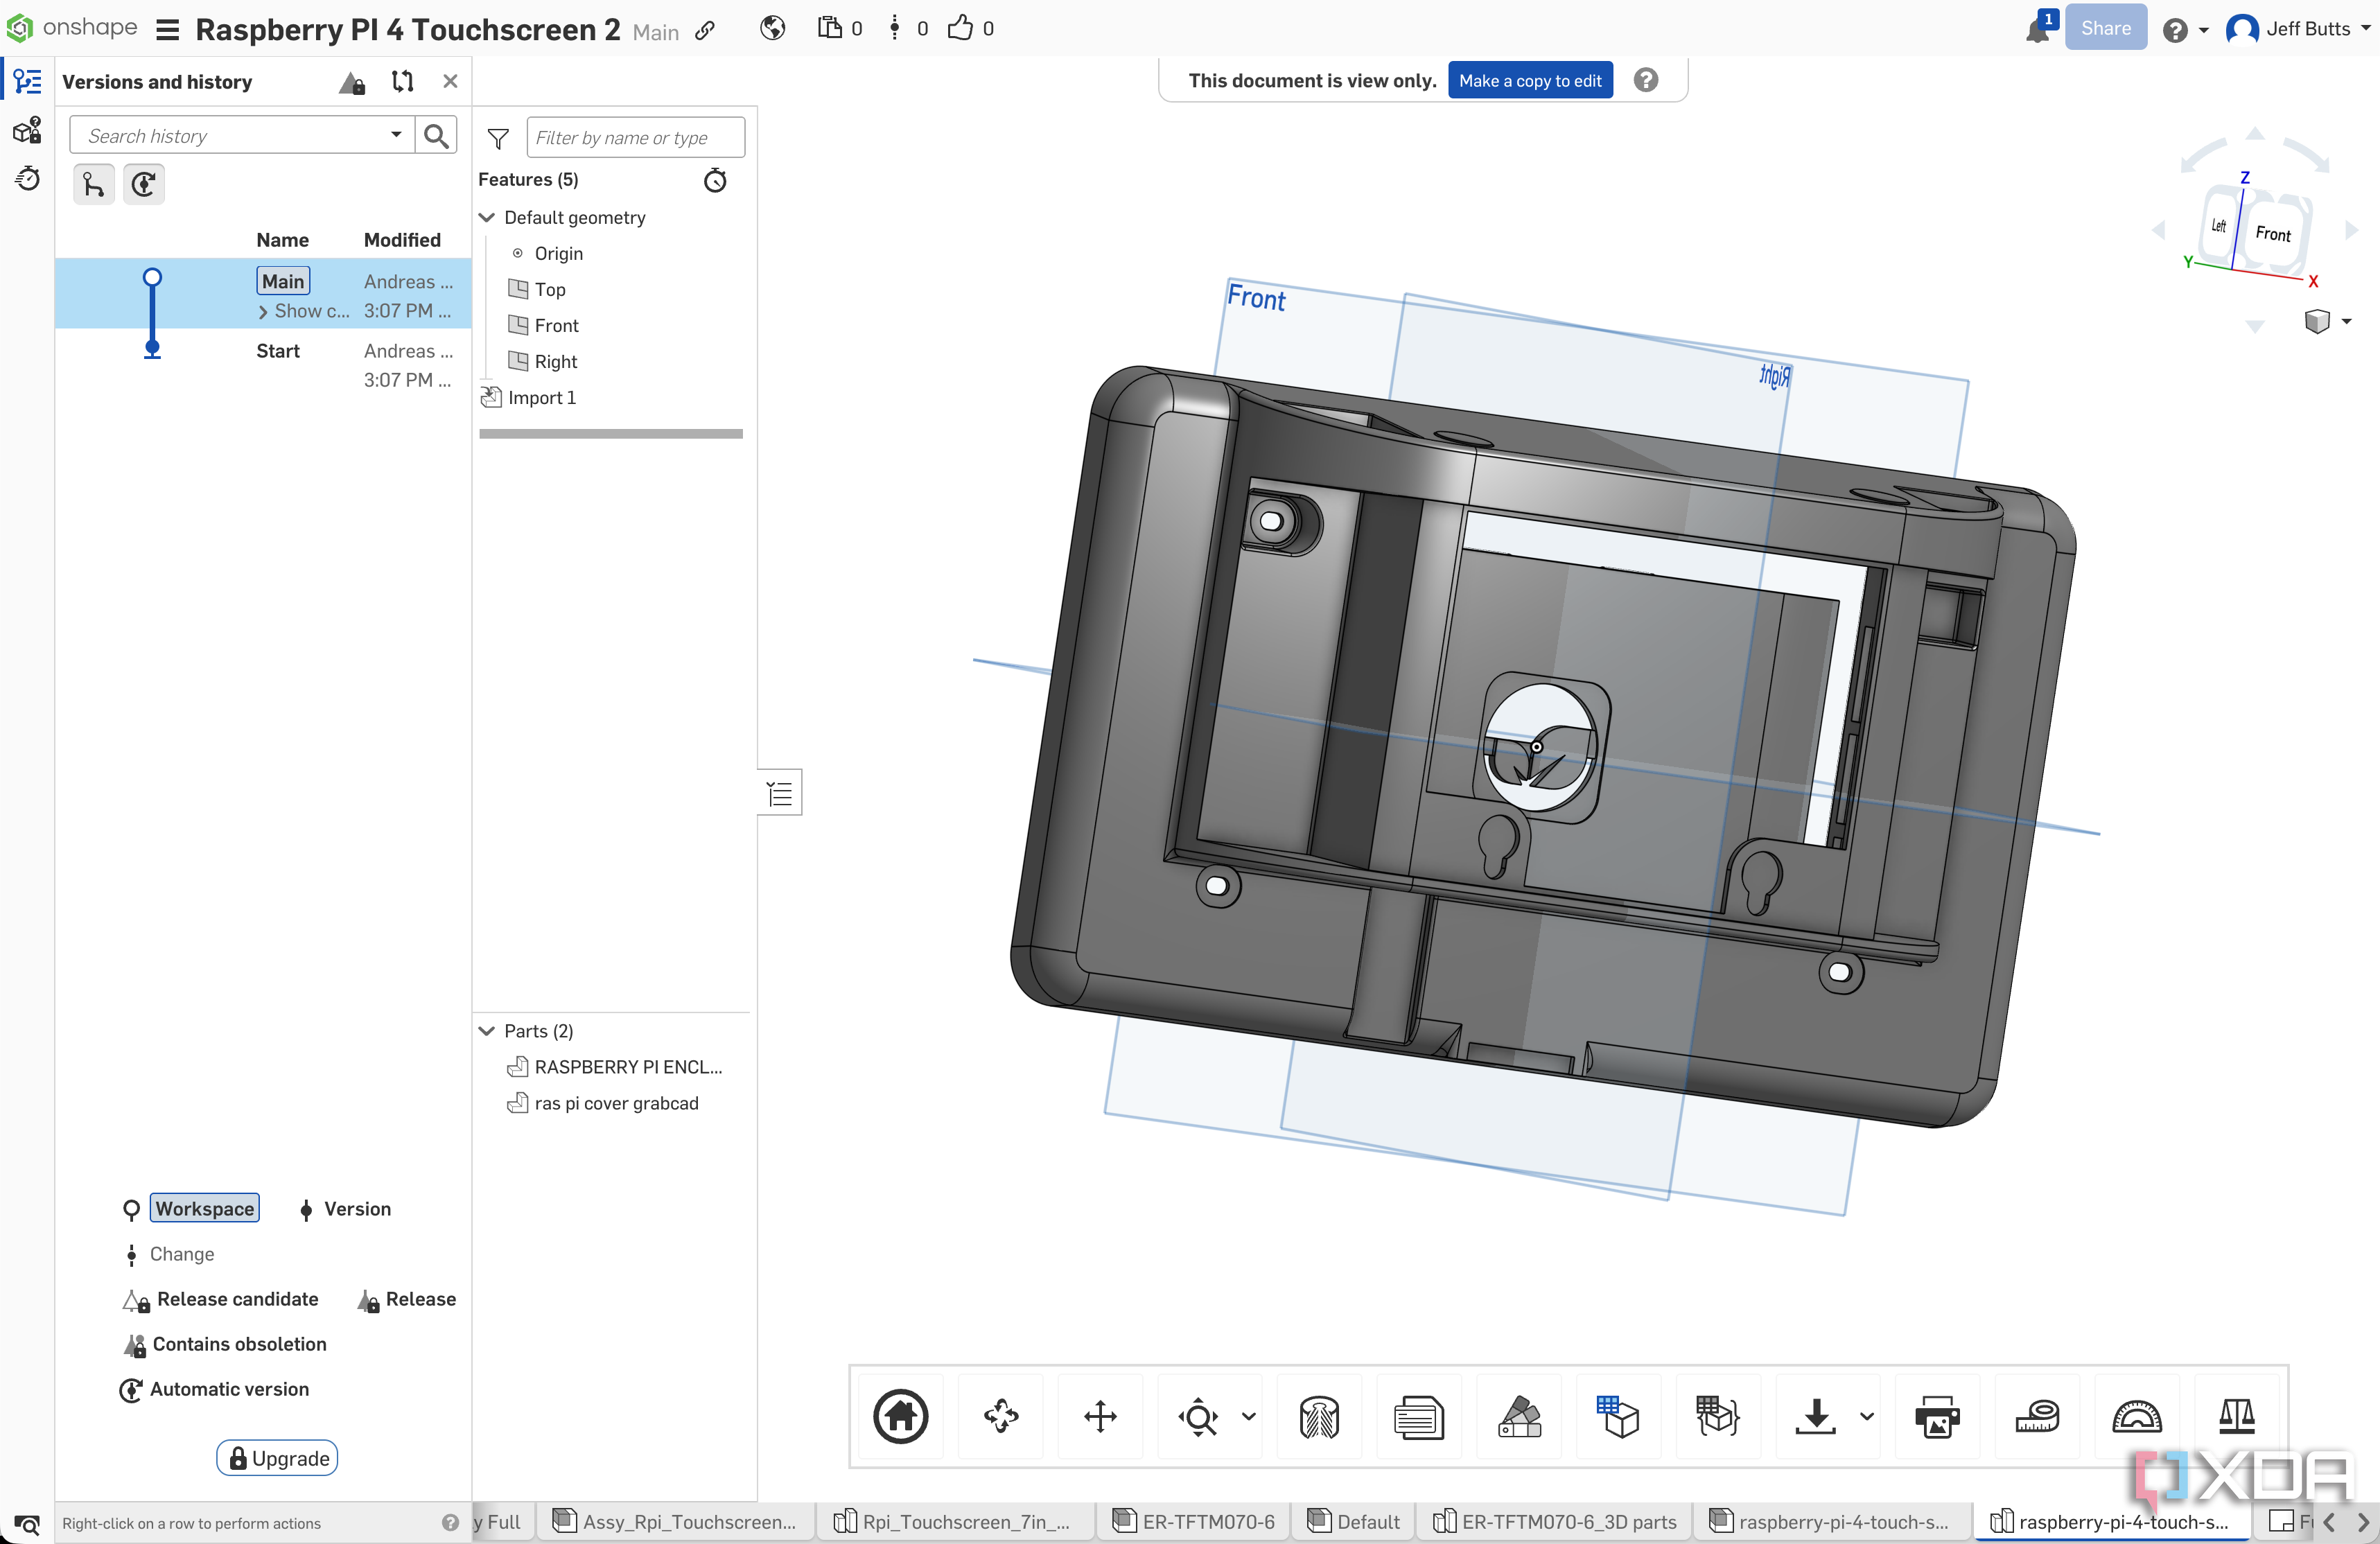The height and width of the screenshot is (1544, 2380).
Task: Click the Upgrade button
Action: click(x=277, y=1458)
